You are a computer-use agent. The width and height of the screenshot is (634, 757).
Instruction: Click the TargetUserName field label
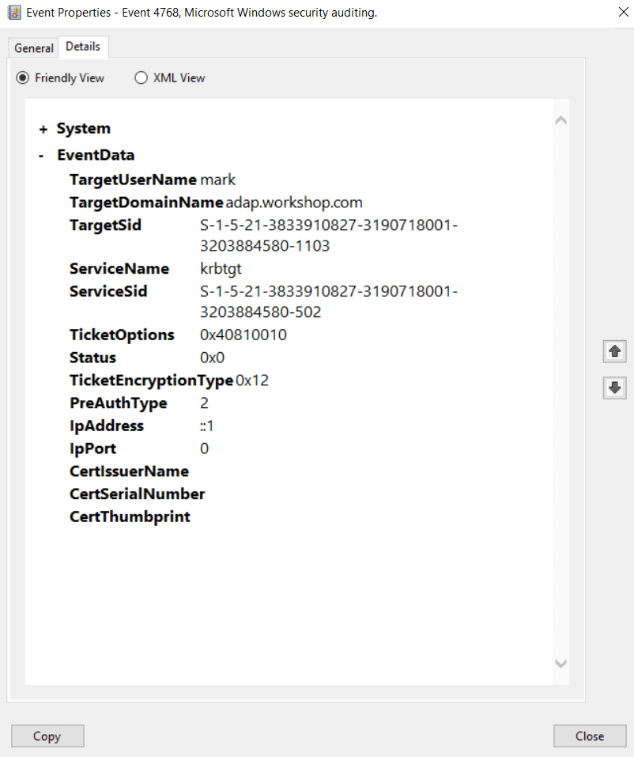click(133, 180)
